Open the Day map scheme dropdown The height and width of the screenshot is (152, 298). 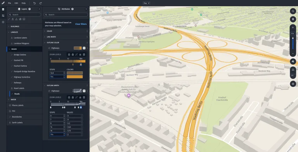tap(146, 3)
